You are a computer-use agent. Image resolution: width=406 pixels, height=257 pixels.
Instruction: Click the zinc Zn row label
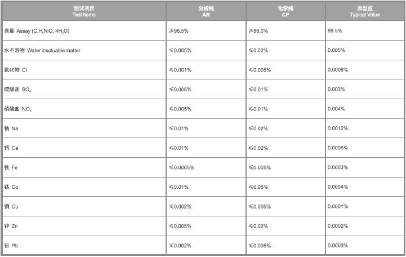11,226
